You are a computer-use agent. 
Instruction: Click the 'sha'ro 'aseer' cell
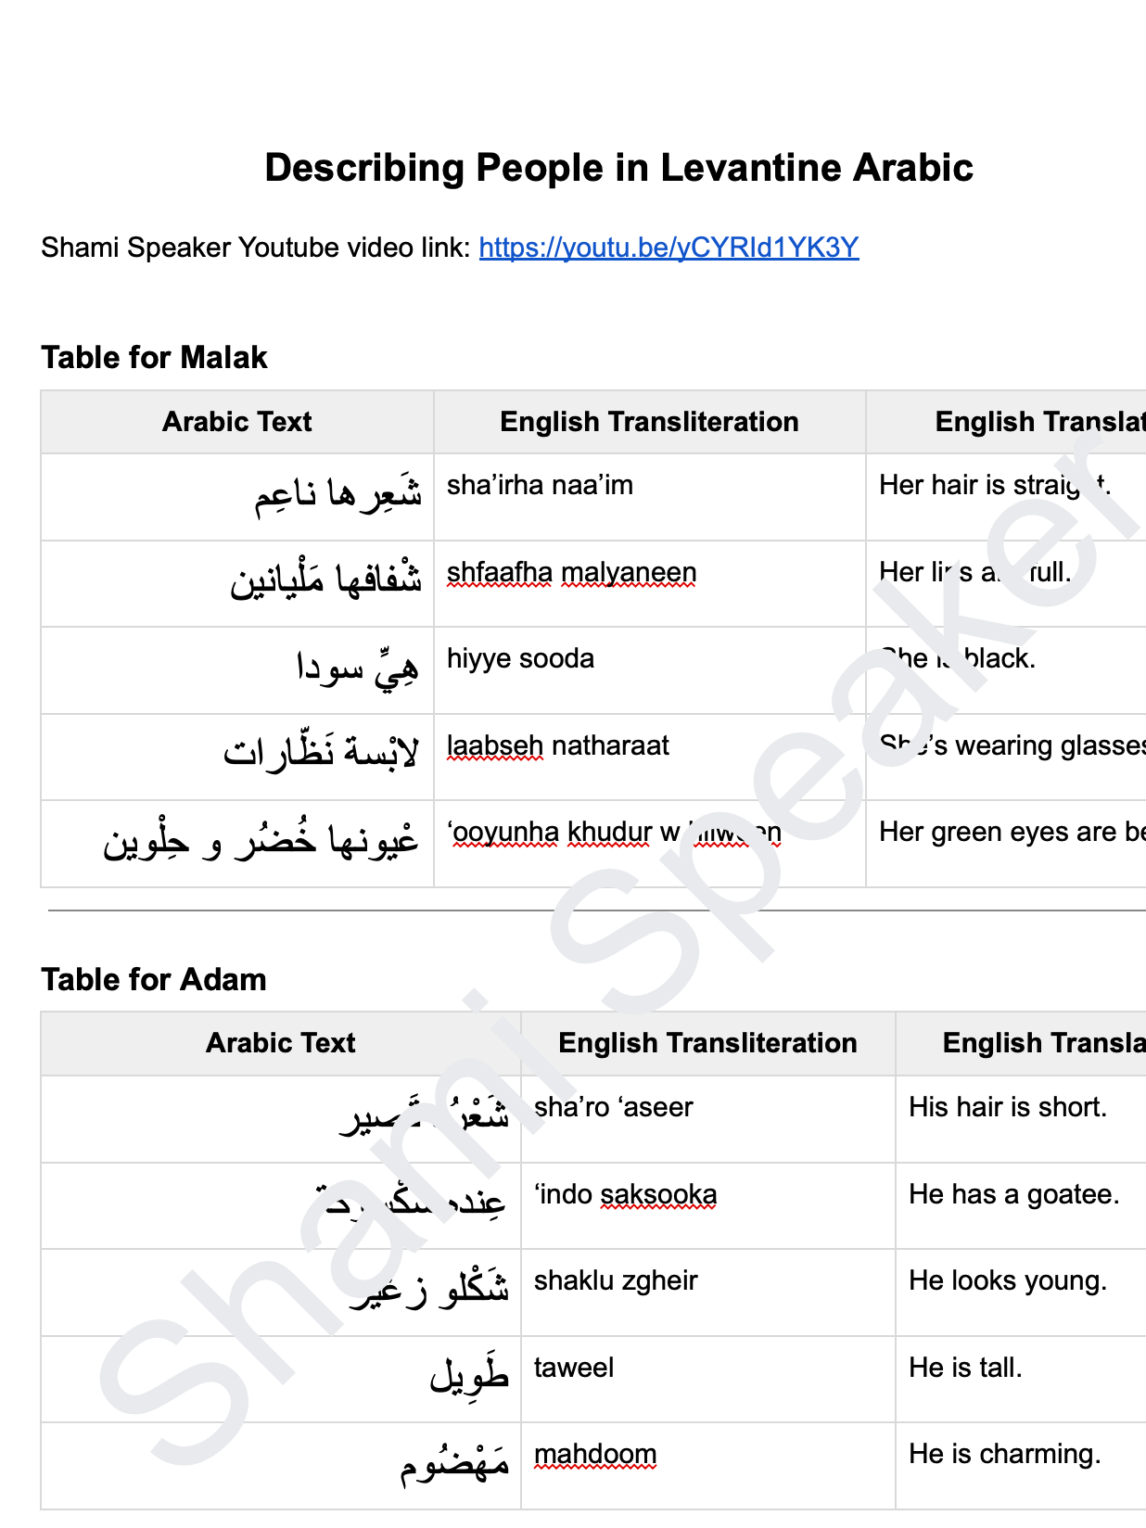tap(614, 1107)
